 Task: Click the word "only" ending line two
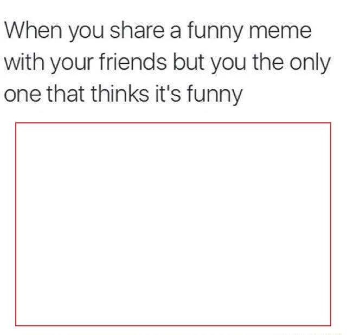click(x=310, y=63)
